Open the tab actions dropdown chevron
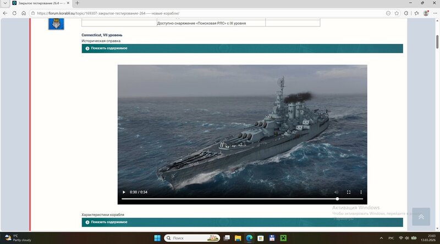This screenshot has width=440, height=244. tap(5, 3)
